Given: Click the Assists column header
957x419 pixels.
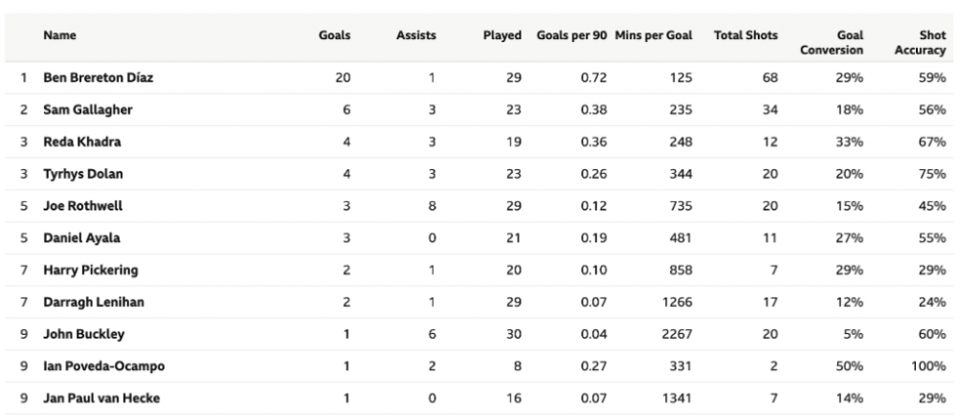Looking at the screenshot, I should [x=415, y=35].
